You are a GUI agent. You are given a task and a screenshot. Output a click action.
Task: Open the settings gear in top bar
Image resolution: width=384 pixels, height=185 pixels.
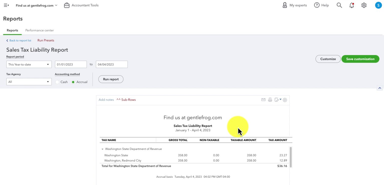click(364, 5)
